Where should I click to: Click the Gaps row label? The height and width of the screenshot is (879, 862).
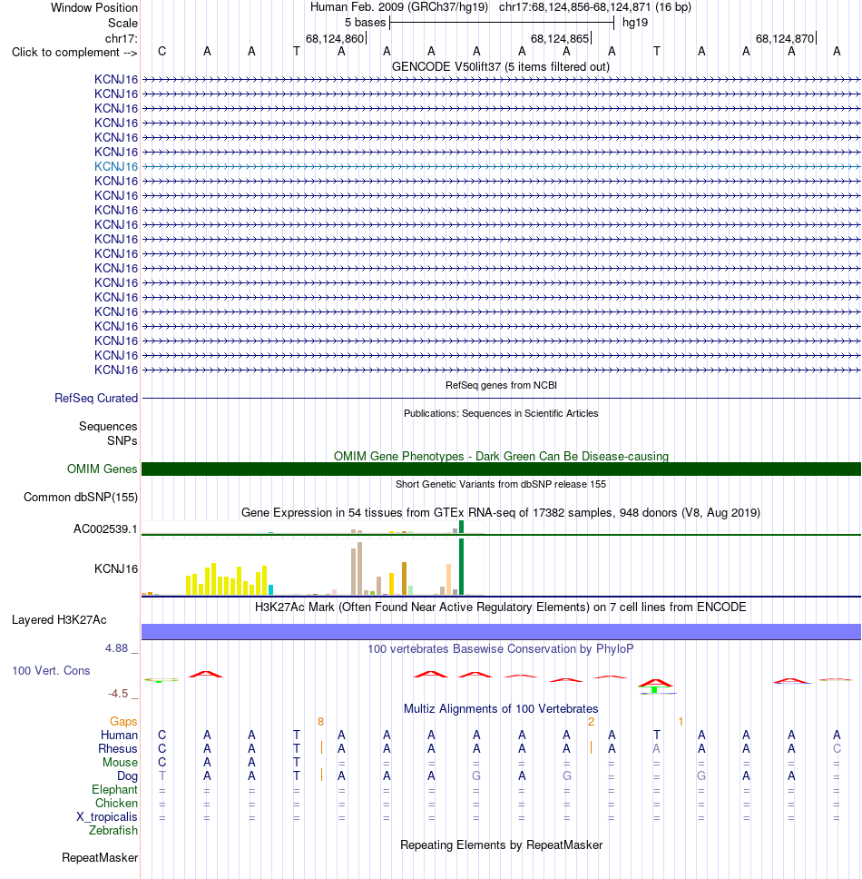(123, 722)
